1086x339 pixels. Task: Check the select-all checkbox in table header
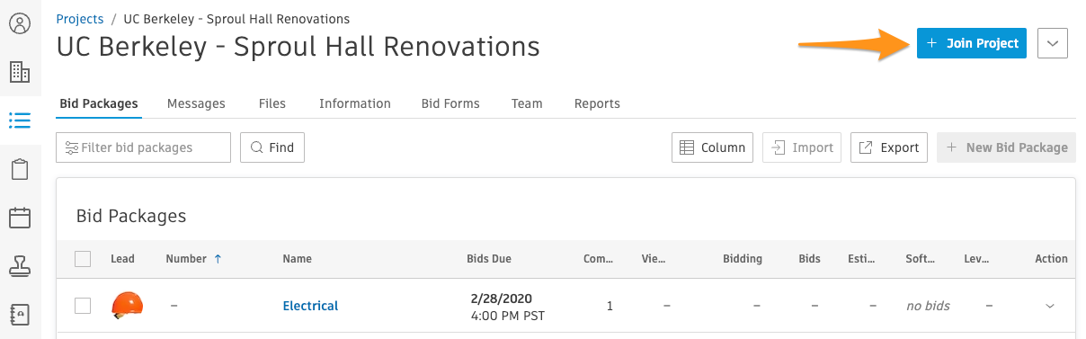83,259
